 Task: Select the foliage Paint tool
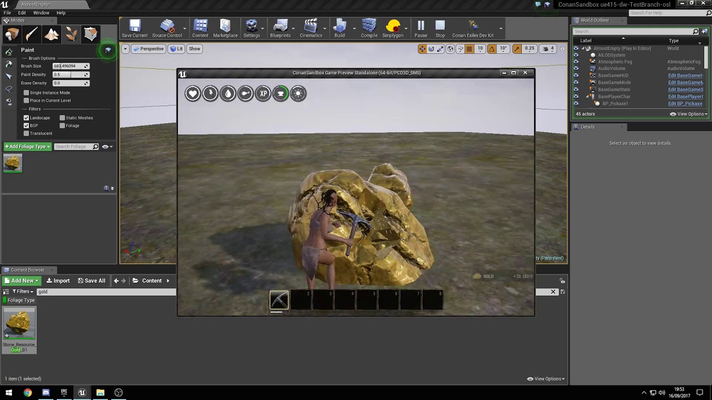coord(9,52)
